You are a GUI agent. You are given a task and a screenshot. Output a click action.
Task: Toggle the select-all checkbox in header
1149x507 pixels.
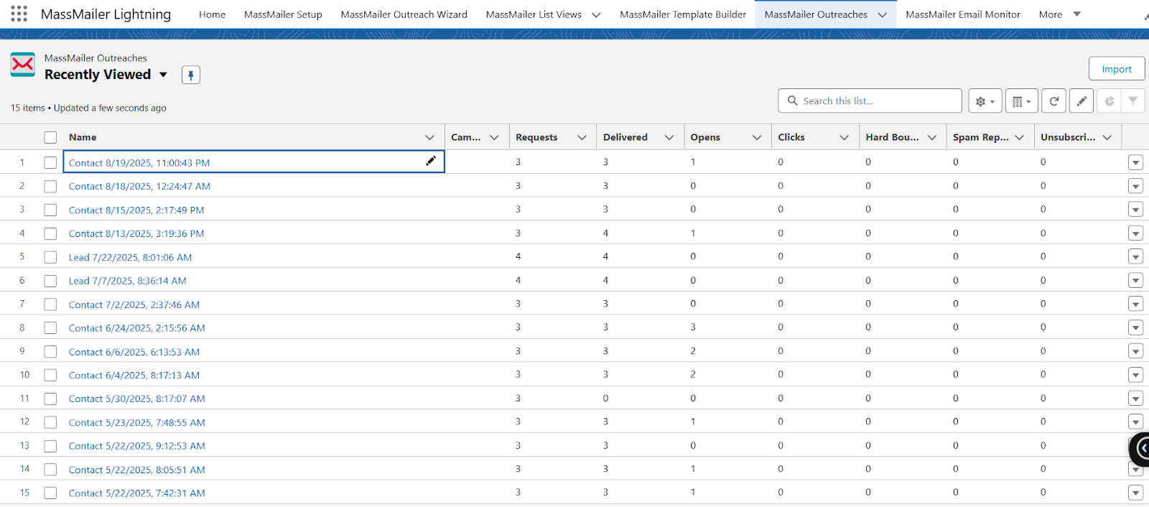coord(50,137)
